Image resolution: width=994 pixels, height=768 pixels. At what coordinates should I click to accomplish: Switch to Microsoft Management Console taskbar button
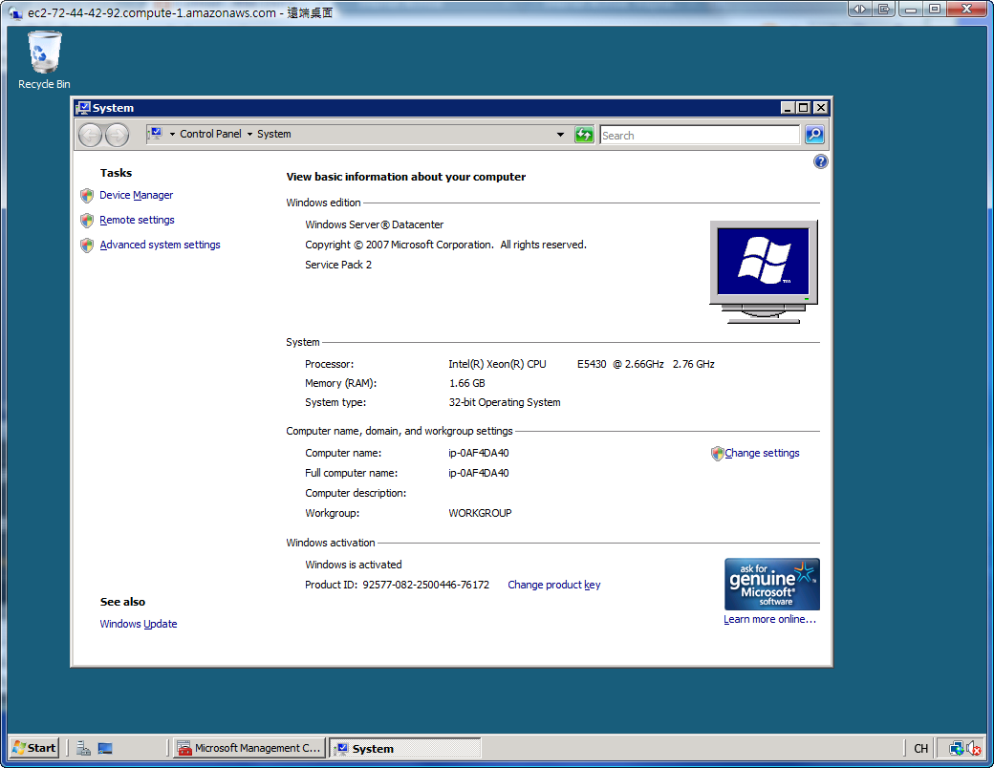click(x=249, y=748)
